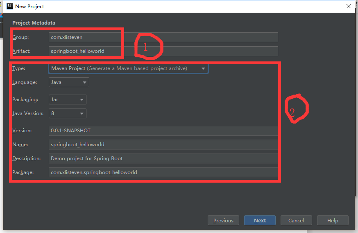This screenshot has width=358, height=233.
Task: Click the Artifact input field
Action: pyautogui.click(x=163, y=51)
